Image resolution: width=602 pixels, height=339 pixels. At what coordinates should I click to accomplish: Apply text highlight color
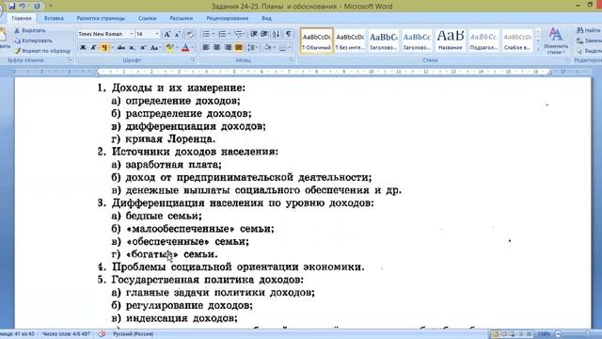click(x=169, y=48)
